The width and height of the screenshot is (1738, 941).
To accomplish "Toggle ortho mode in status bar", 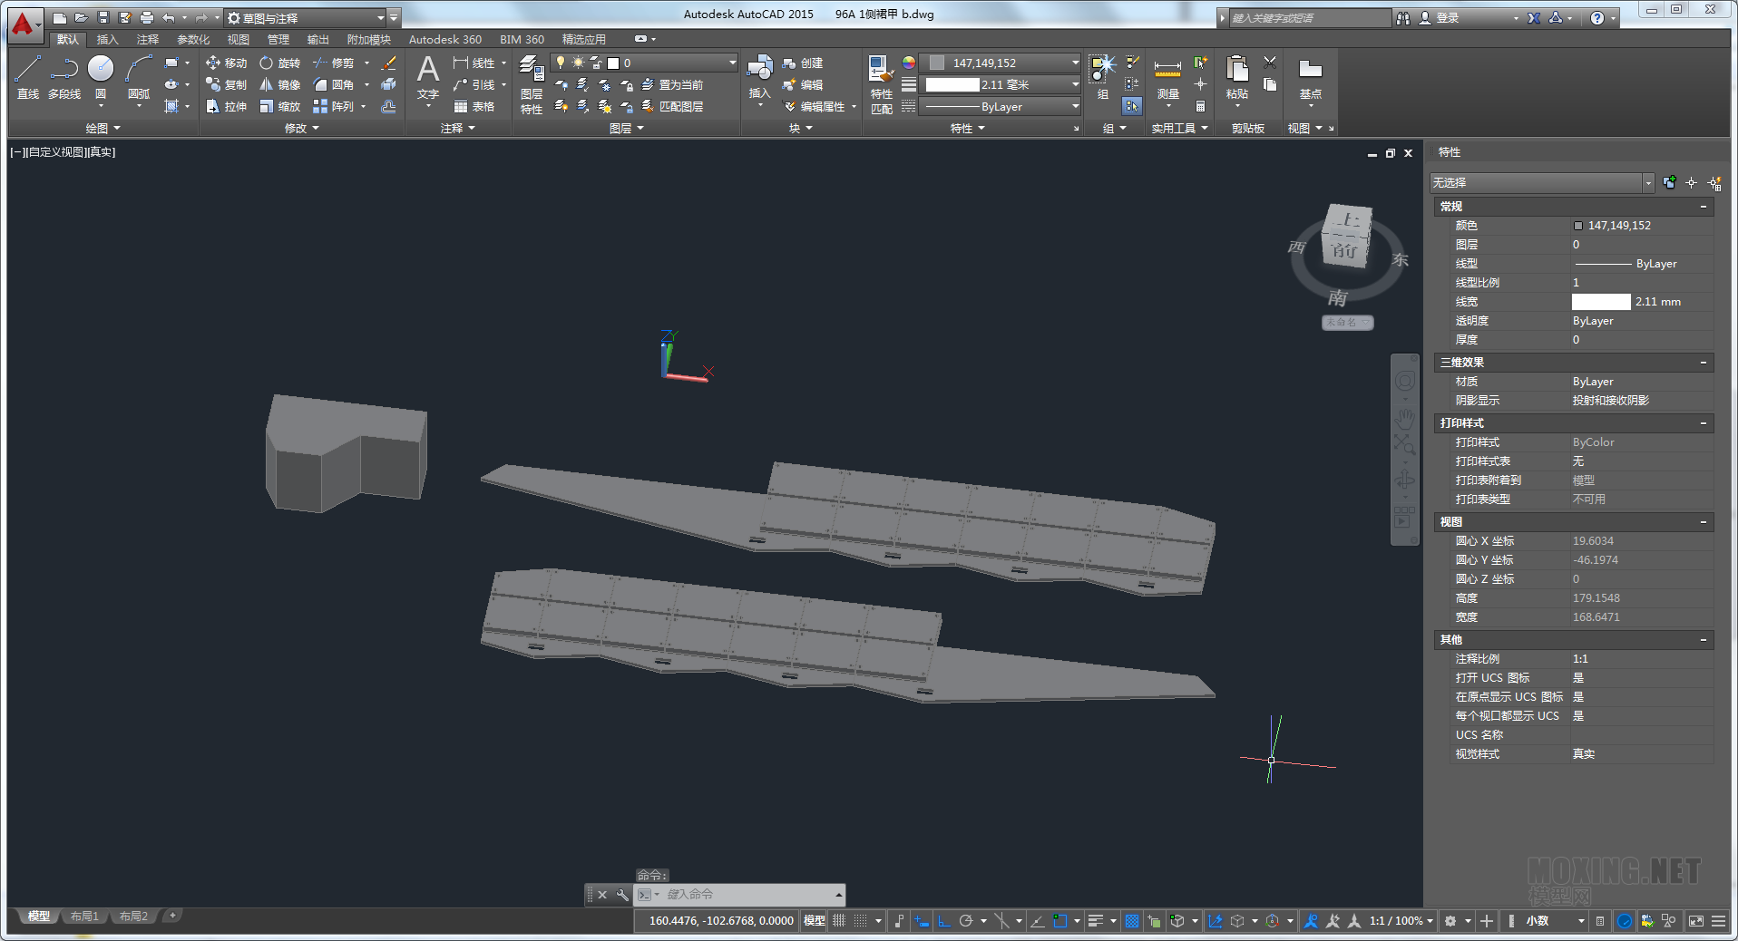I will click(x=943, y=921).
